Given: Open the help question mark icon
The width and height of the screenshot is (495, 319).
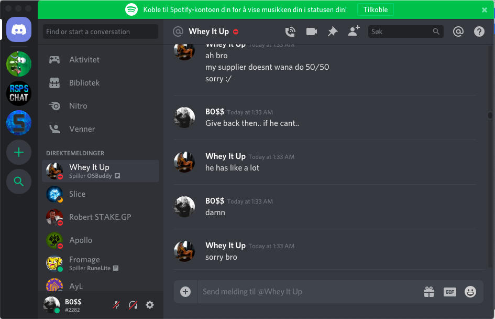Looking at the screenshot, I should [479, 31].
